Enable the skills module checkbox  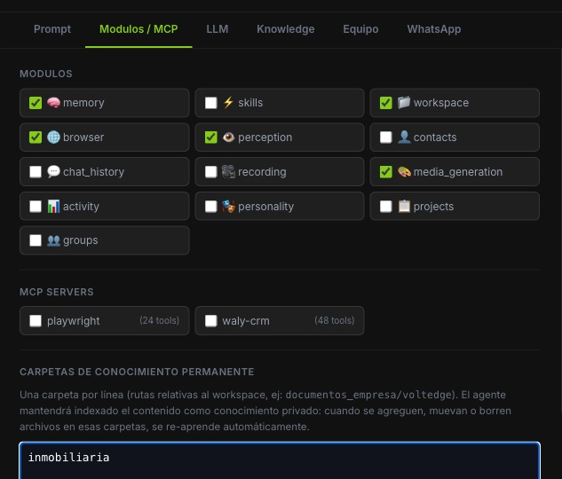coord(210,103)
